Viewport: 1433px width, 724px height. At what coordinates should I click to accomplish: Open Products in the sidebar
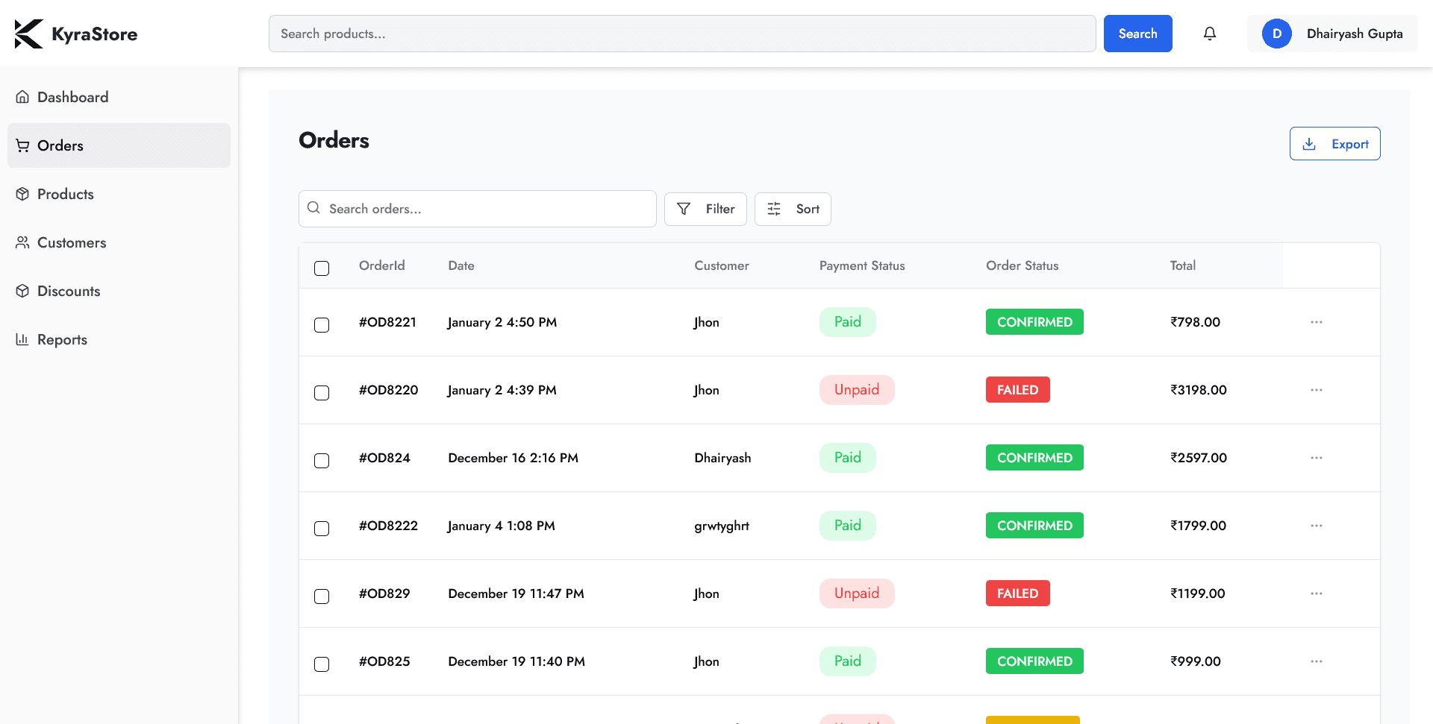click(x=119, y=194)
